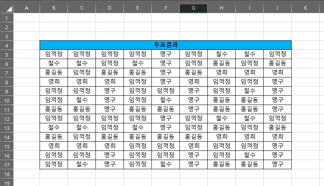Select row 10 header
Image resolution: width=324 pixels, height=186 pixels.
(7, 101)
